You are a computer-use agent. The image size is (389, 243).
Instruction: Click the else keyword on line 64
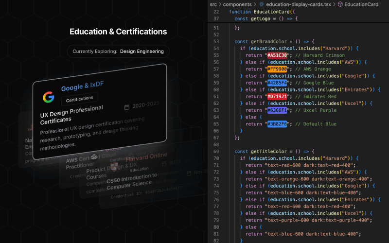(x=251, y=117)
